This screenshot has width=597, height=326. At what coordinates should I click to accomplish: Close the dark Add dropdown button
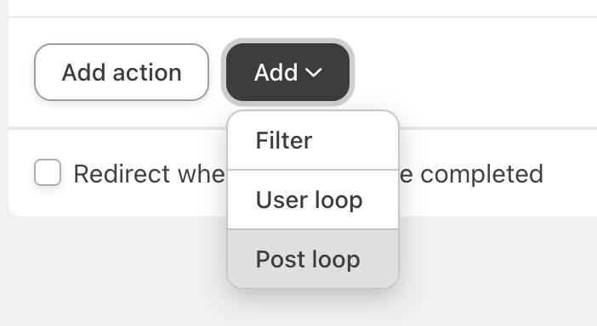tap(287, 72)
